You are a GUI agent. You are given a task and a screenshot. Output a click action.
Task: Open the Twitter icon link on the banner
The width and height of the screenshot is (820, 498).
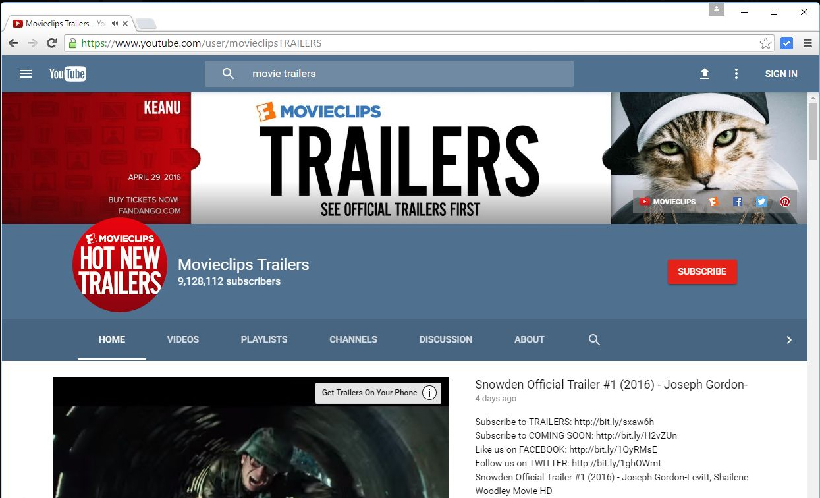[x=761, y=202]
